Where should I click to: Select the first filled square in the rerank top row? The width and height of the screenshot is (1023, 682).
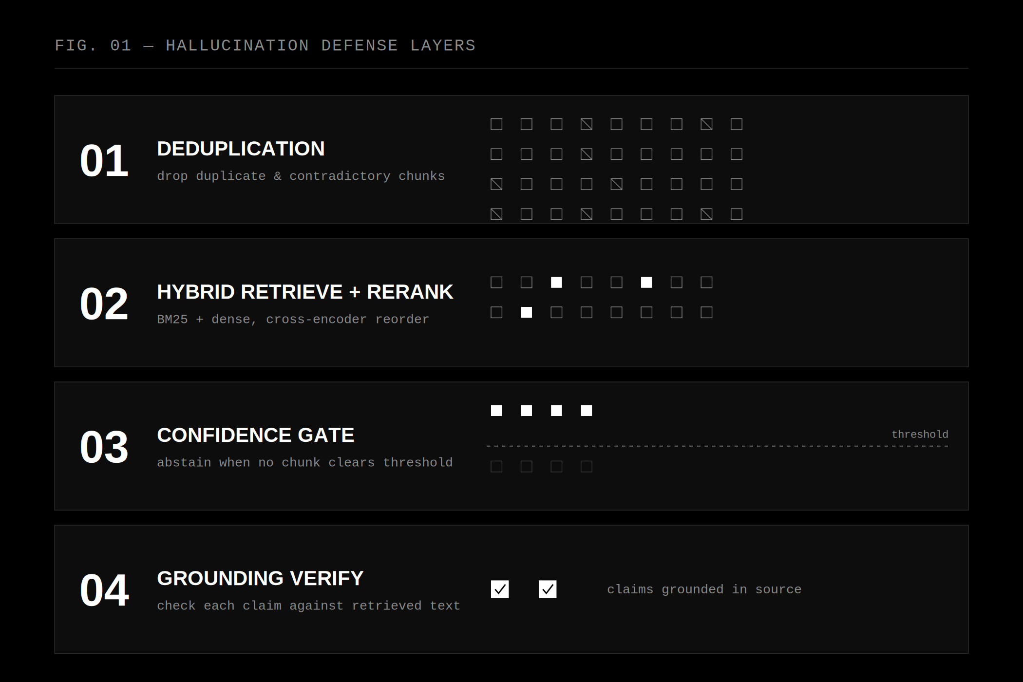556,283
